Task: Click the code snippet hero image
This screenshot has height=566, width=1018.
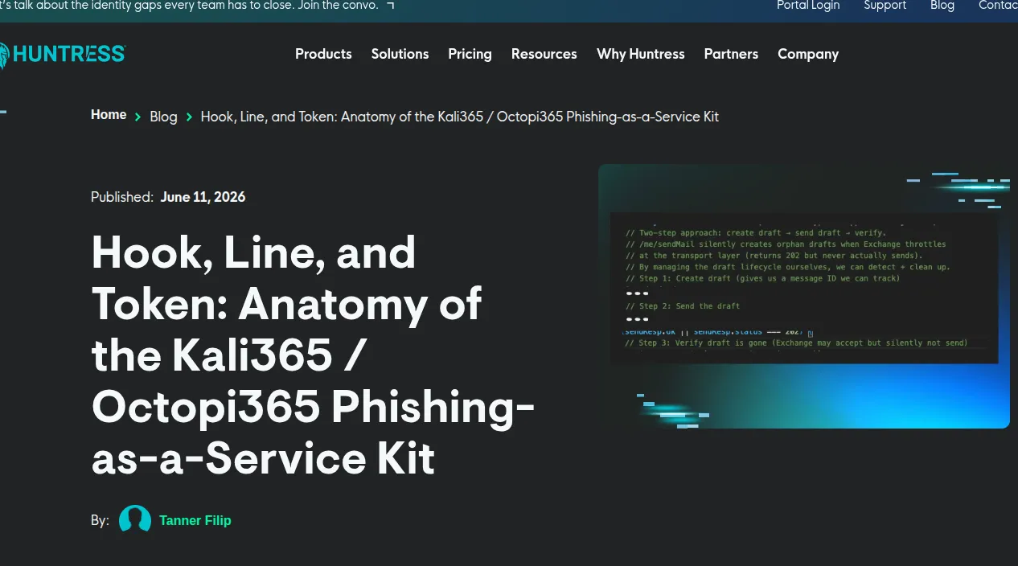Action: click(804, 296)
